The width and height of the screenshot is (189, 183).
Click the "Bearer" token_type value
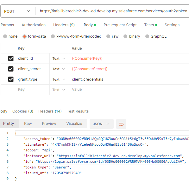61,167
